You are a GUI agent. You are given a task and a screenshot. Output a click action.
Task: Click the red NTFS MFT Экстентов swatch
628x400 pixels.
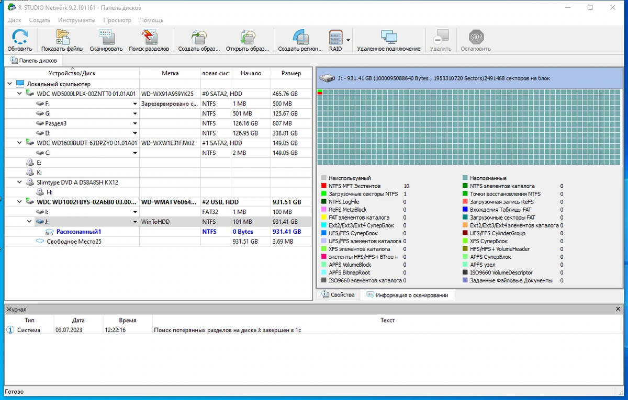click(324, 186)
